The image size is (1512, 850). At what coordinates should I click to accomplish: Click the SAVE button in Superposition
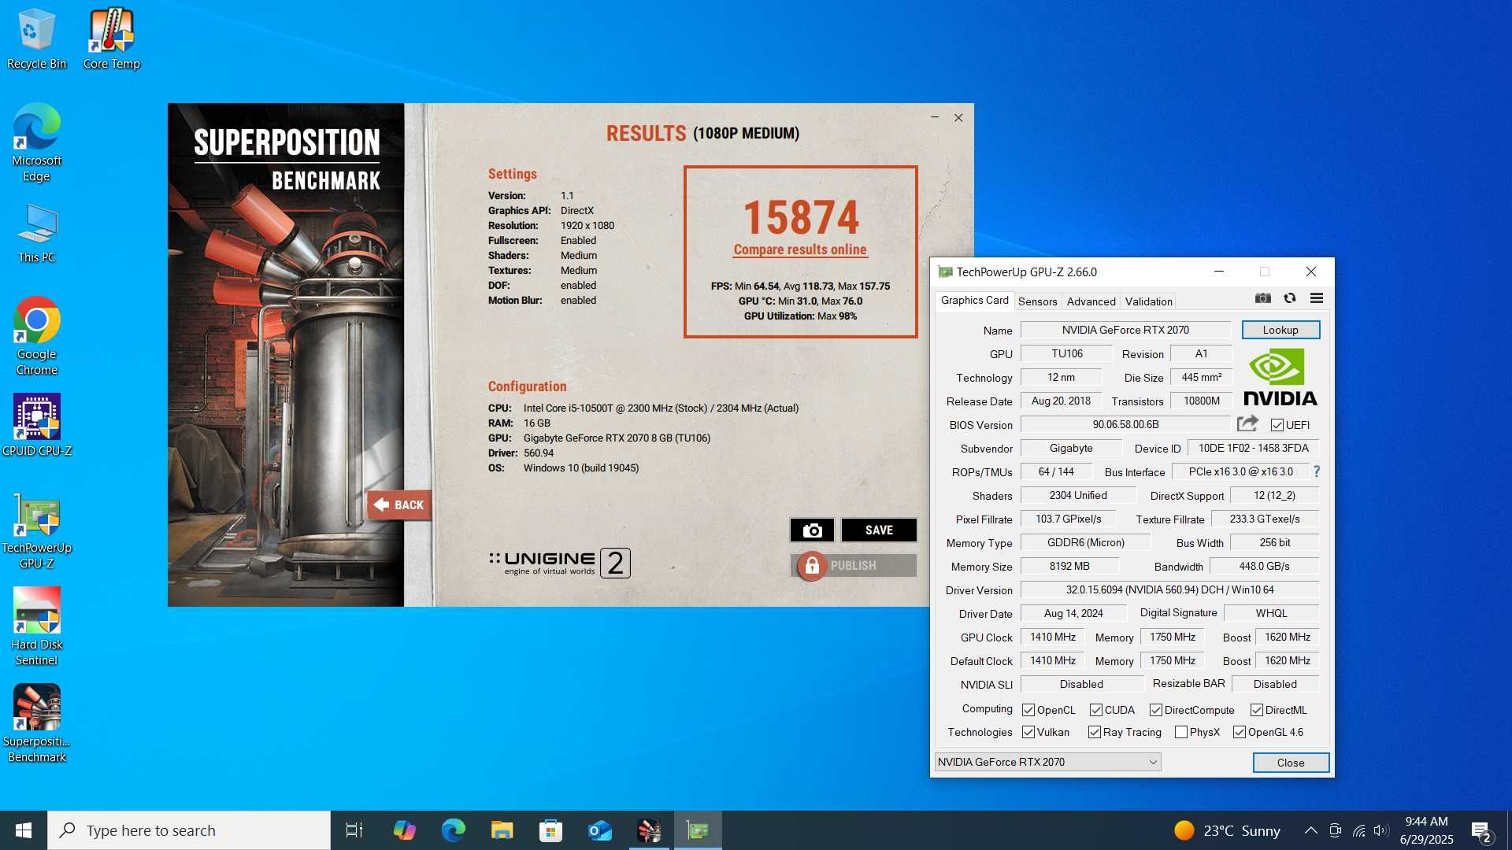(x=879, y=530)
